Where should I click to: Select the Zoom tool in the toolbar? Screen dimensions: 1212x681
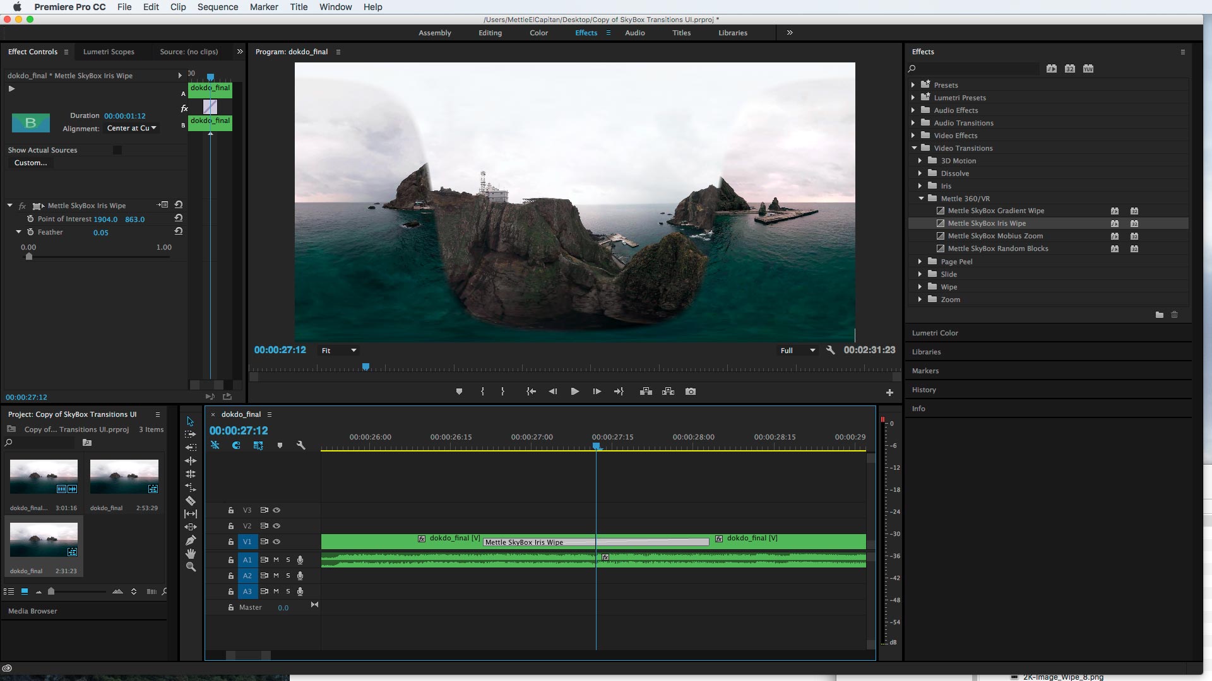pyautogui.click(x=190, y=567)
